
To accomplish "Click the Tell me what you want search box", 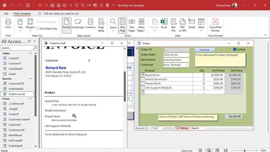I will click(x=61, y=14).
